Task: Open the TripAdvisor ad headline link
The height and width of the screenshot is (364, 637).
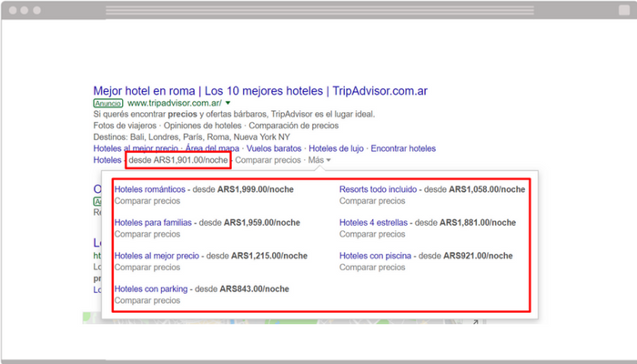Action: point(260,91)
